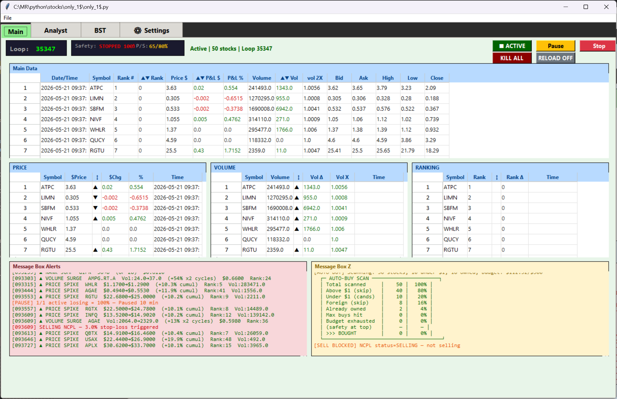
Task: Click up arrow for ATPC in VOLUME table
Action: (297, 187)
